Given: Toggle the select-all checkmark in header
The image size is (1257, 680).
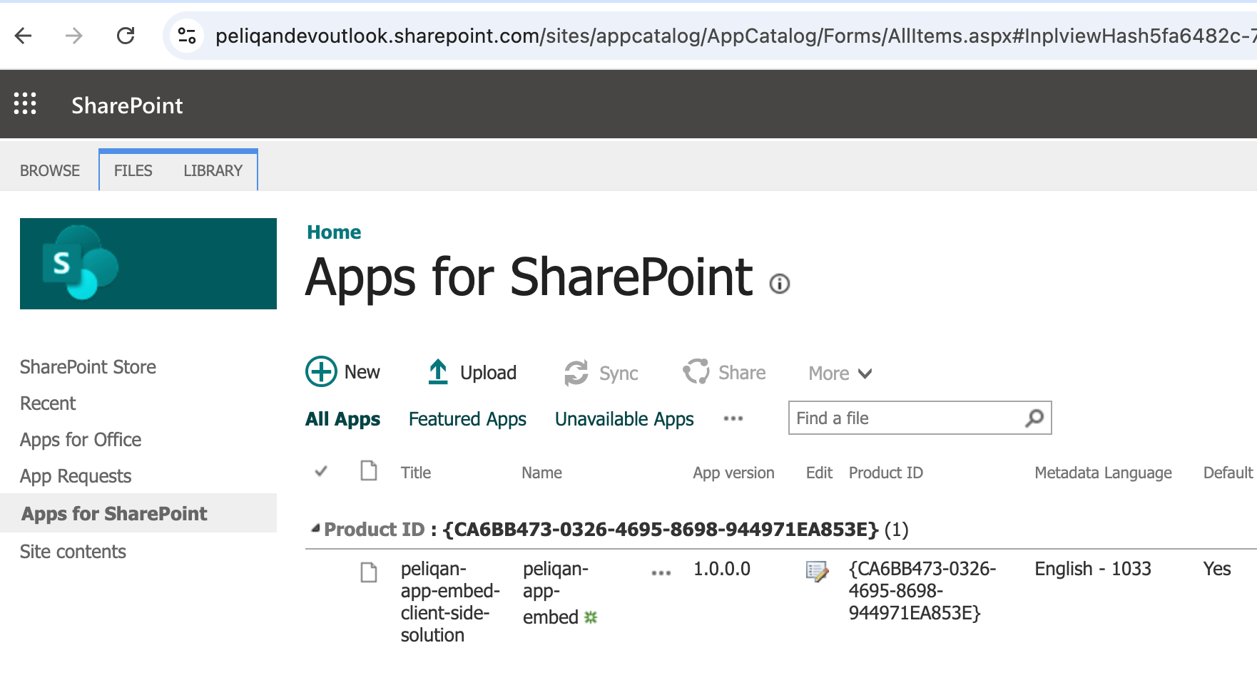Looking at the screenshot, I should point(321,471).
